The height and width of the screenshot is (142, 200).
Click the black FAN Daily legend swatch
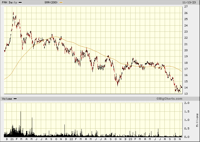tap(20, 2)
